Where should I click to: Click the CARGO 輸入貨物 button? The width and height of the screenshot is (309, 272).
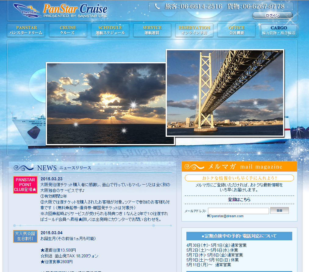click(x=278, y=30)
